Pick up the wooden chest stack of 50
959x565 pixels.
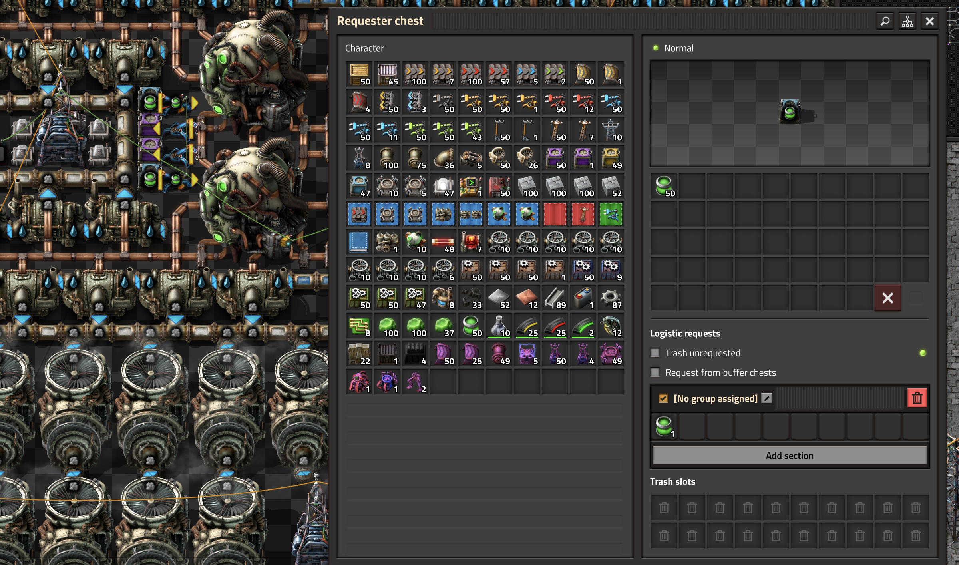click(359, 74)
